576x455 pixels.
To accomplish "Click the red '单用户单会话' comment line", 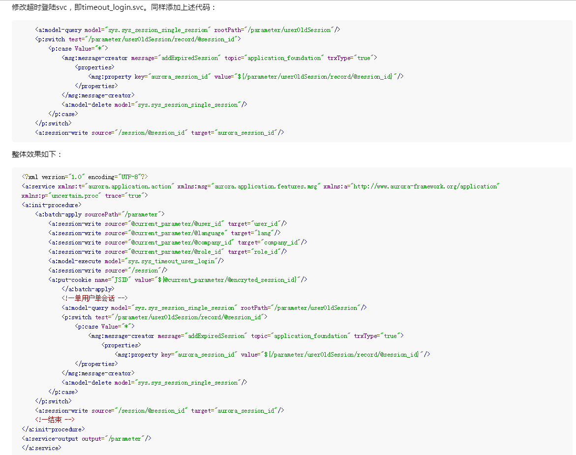I will [94, 298].
